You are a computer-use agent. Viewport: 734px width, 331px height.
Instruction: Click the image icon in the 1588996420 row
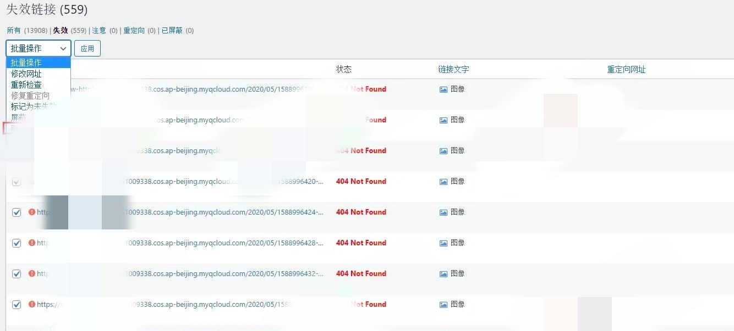coord(443,182)
